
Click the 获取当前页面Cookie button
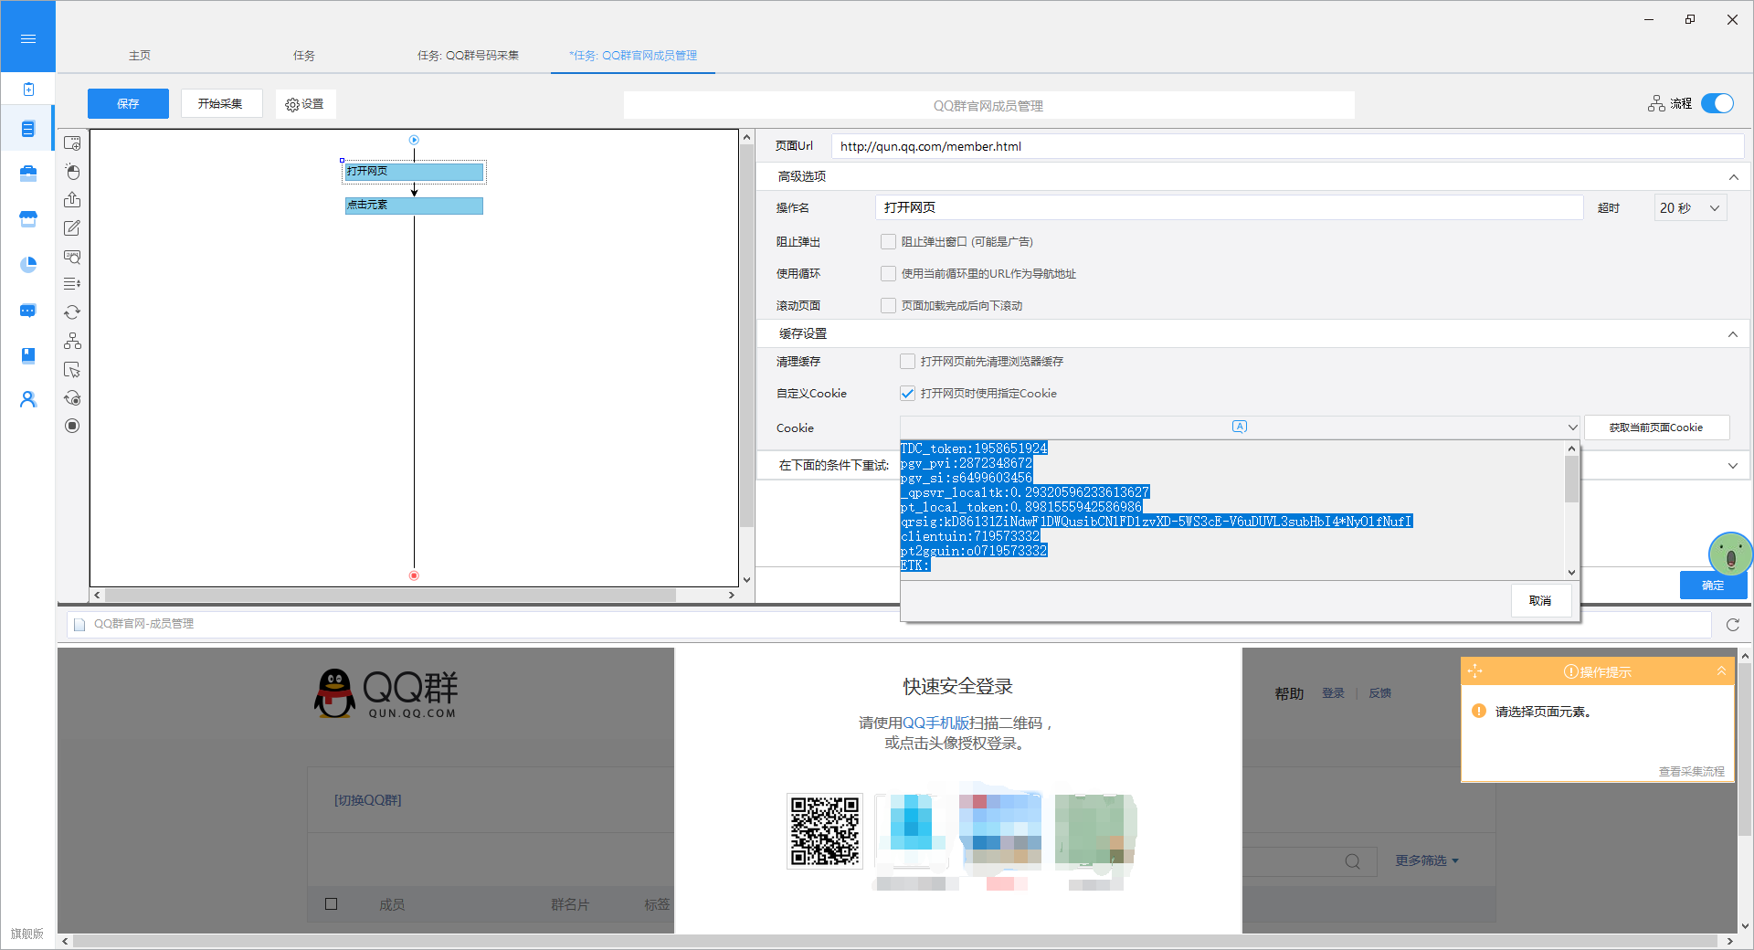[1656, 427]
